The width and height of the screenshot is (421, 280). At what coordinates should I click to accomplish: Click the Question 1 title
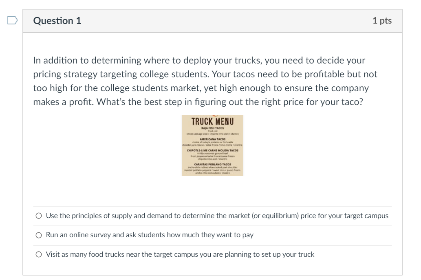pos(57,20)
